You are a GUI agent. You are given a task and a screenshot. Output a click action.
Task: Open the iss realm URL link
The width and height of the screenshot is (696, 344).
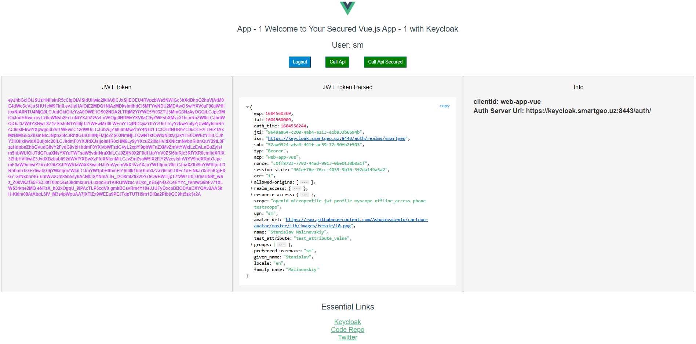coord(336,138)
